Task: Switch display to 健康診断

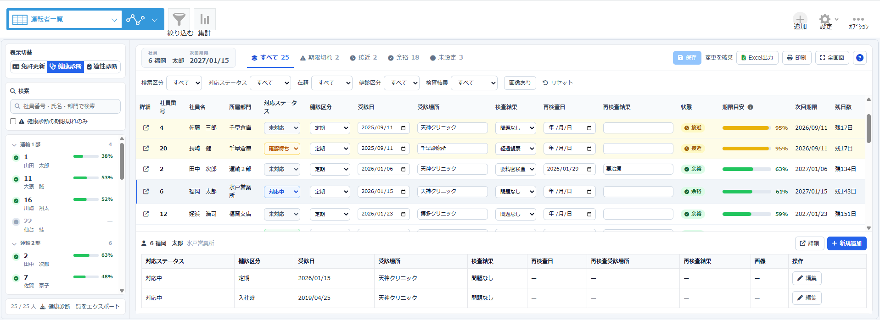Action: (x=65, y=66)
